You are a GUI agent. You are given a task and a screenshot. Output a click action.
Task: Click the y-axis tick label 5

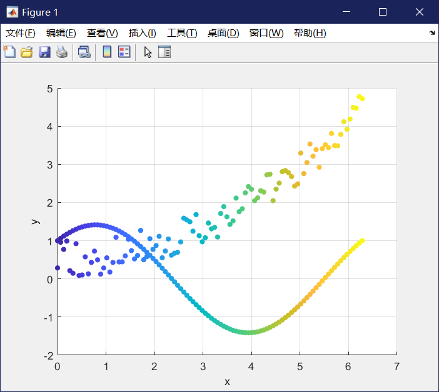pyautogui.click(x=50, y=89)
